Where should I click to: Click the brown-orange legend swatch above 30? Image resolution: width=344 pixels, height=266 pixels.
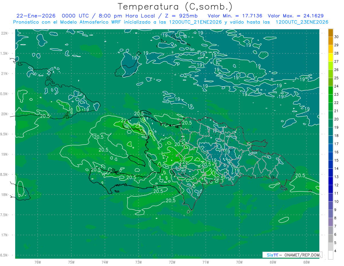tap(331, 33)
